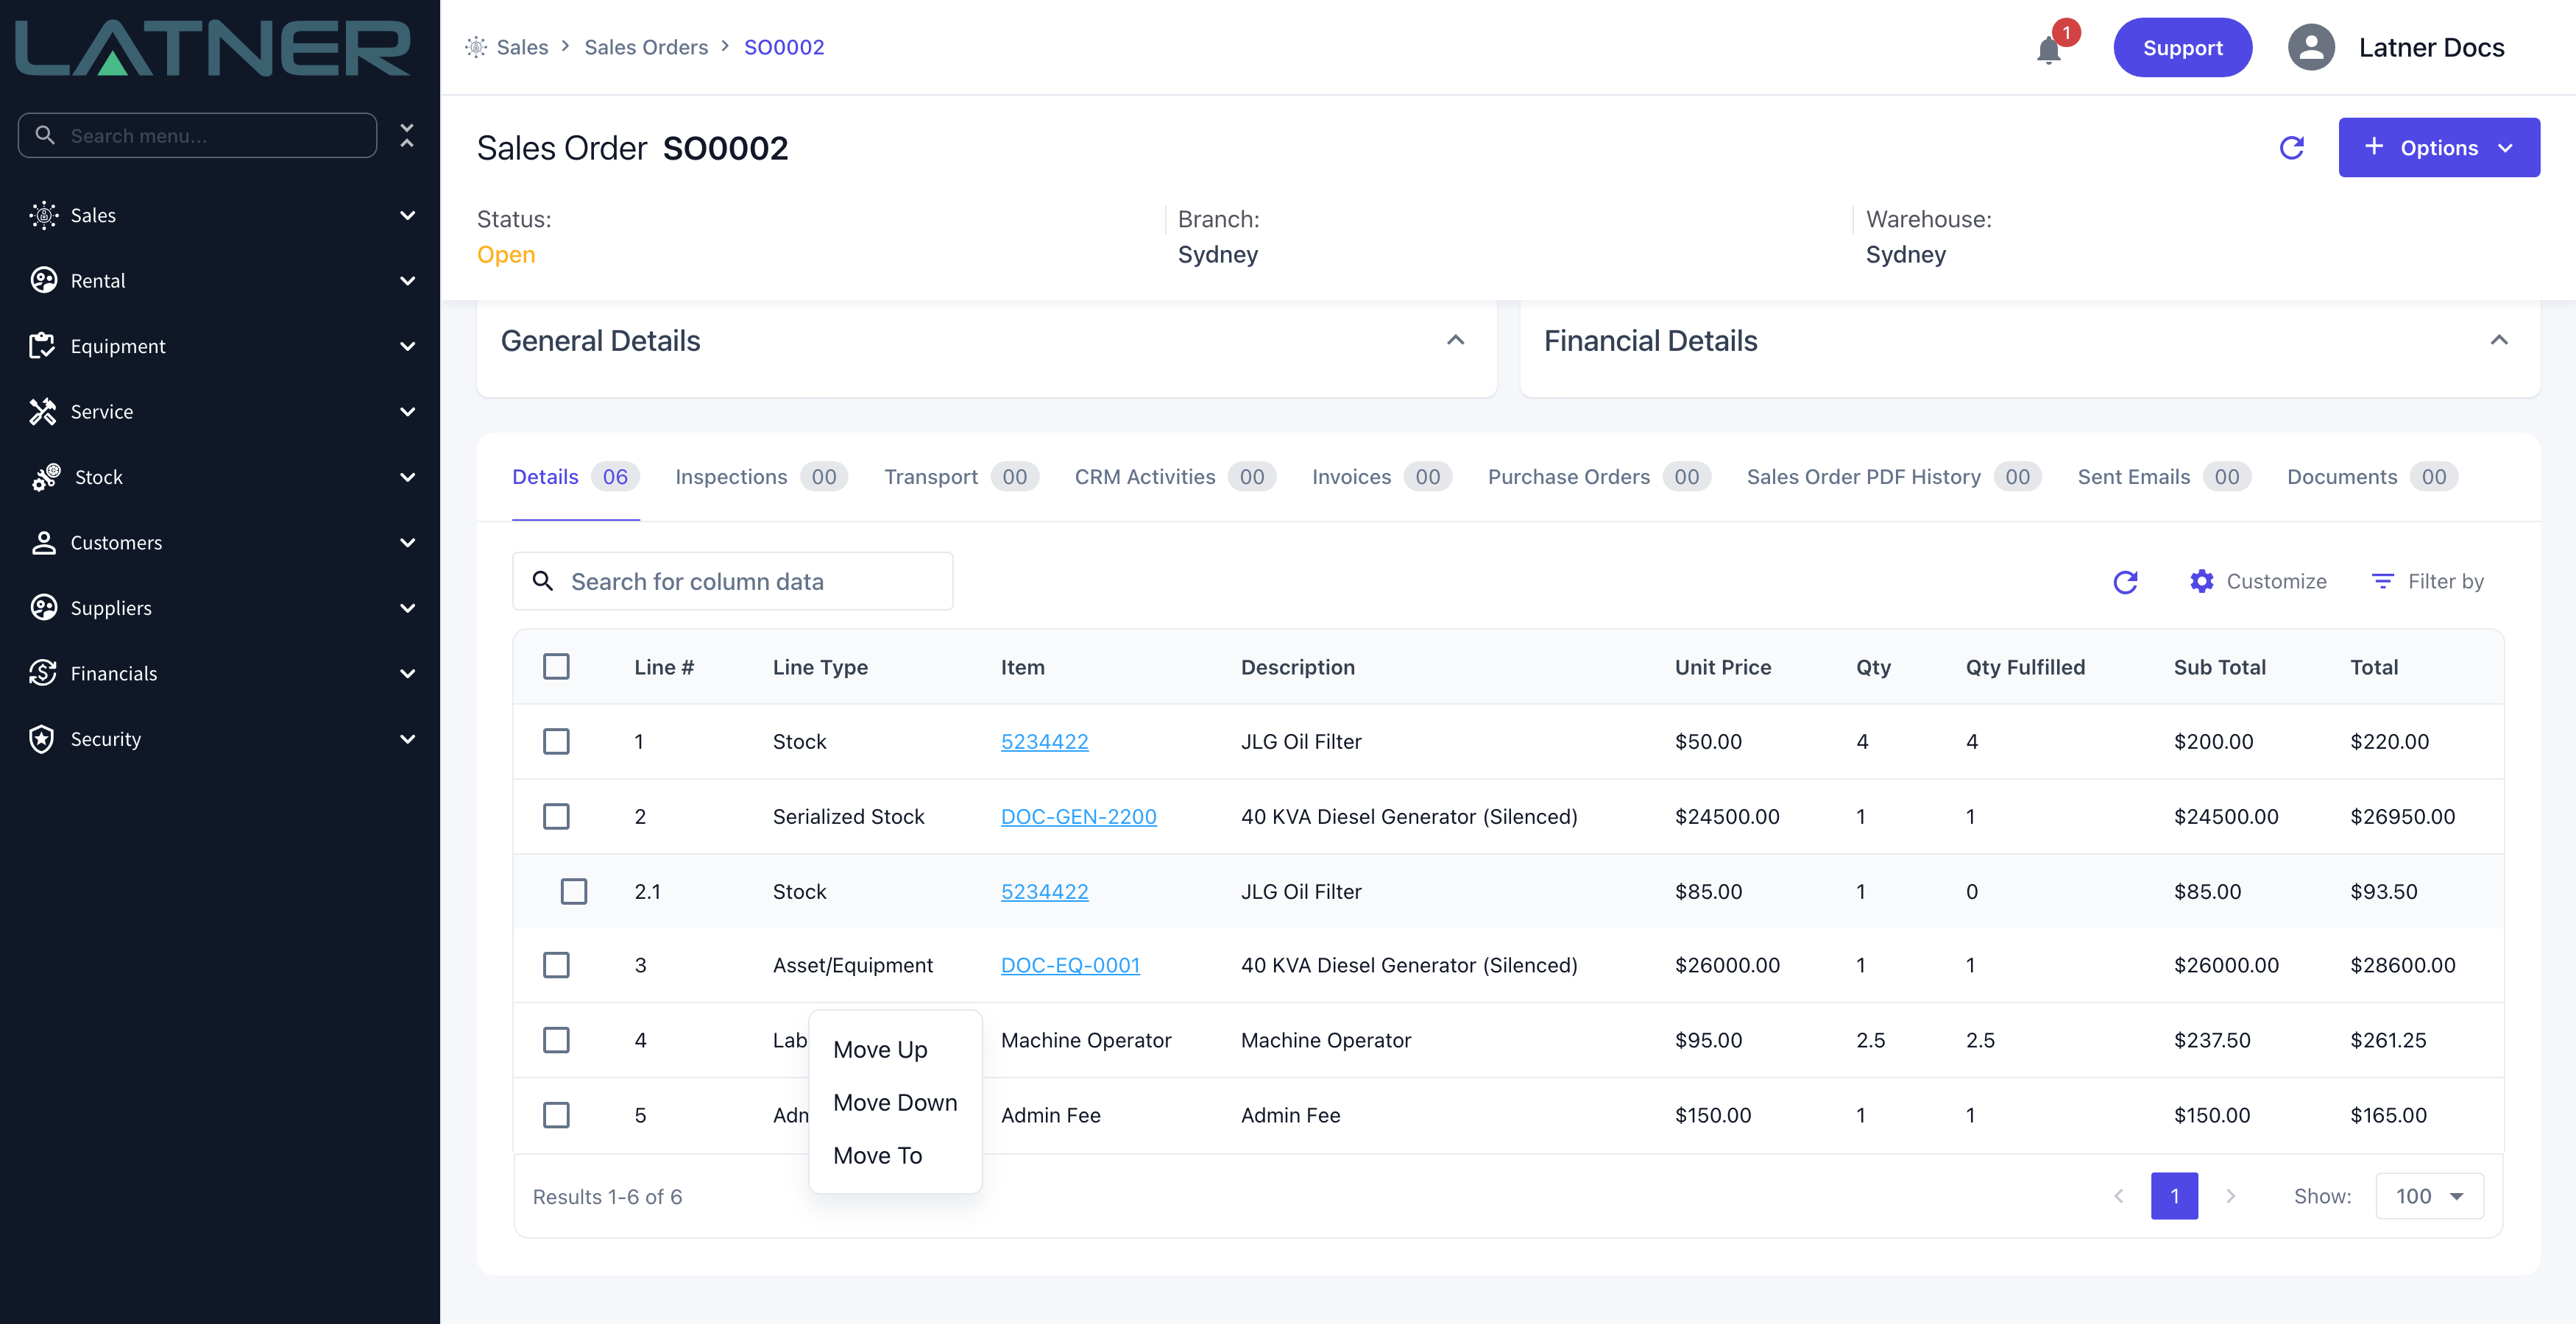
Task: Click the Suppliers sidebar icon
Action: tap(43, 608)
